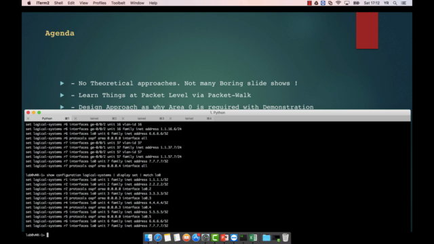Click the green zoom button of iTerm2
The image size is (434, 244).
point(39,113)
